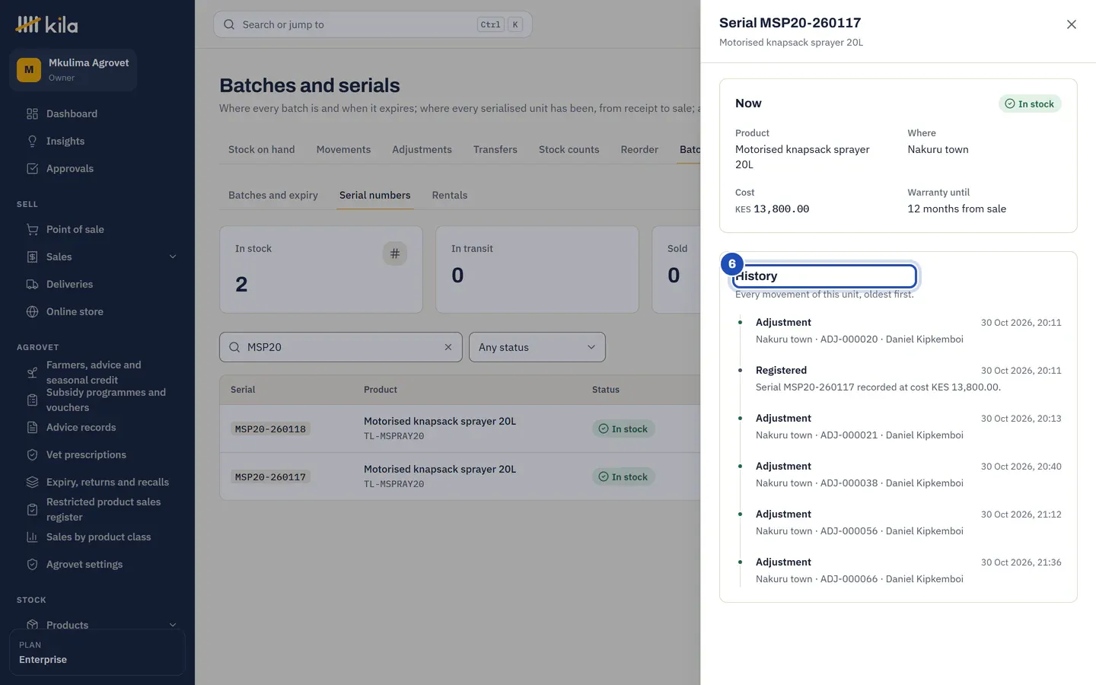
Task: Click the Insights lightbulb icon
Action: 32,142
